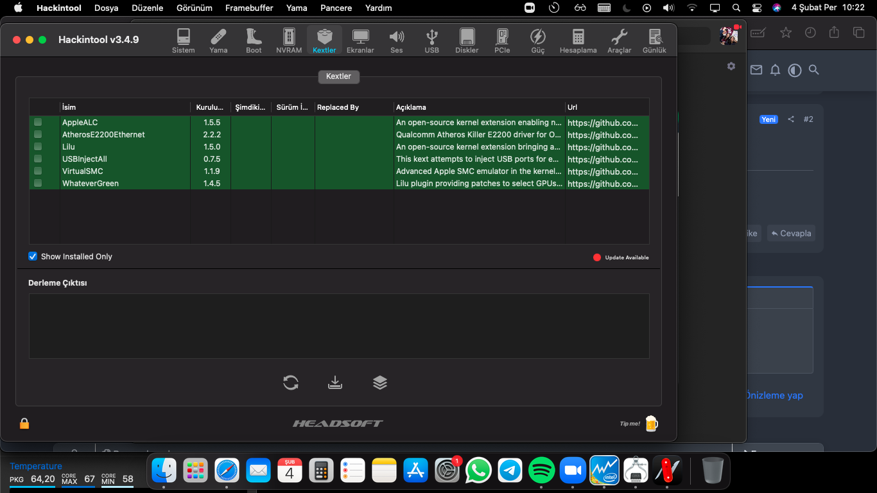Switch to the Yama patch section
The width and height of the screenshot is (877, 493).
point(218,40)
